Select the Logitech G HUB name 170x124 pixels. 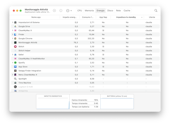25,87
